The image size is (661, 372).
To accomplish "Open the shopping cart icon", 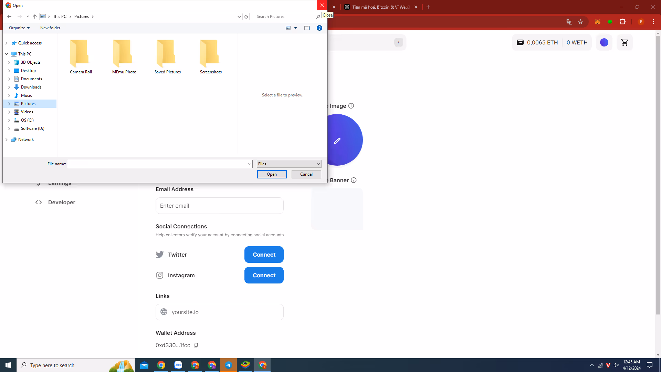I will [625, 42].
